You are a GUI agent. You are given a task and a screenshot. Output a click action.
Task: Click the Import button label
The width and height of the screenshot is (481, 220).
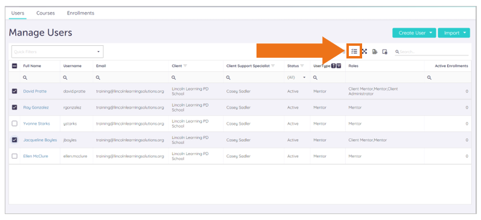pos(452,33)
